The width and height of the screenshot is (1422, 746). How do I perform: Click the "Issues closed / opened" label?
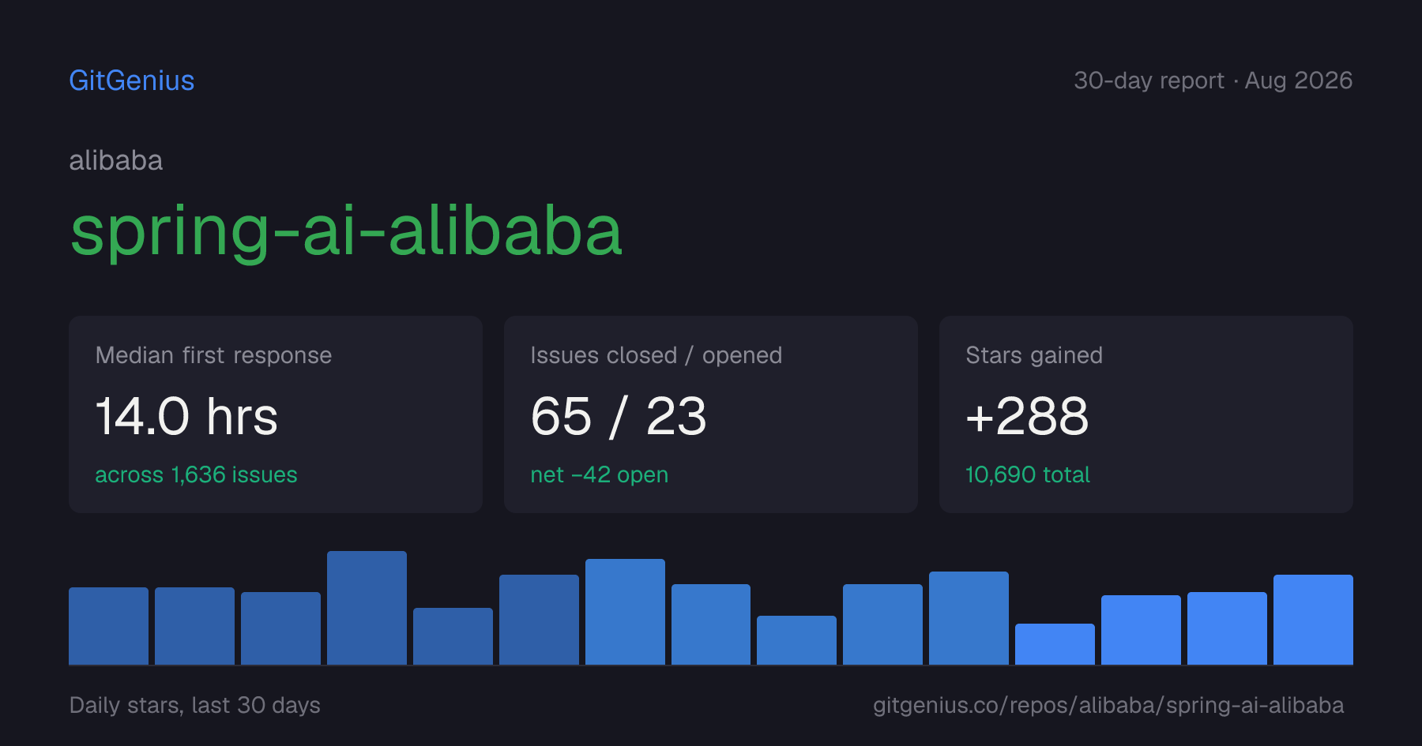[656, 355]
